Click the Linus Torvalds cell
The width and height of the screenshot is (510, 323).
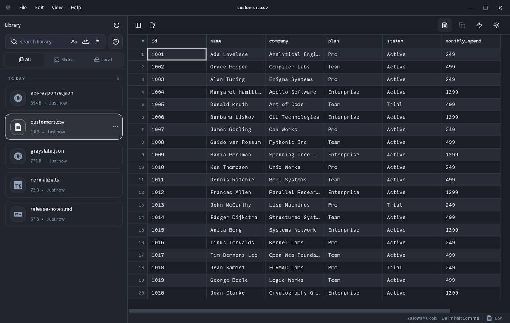[x=236, y=242]
